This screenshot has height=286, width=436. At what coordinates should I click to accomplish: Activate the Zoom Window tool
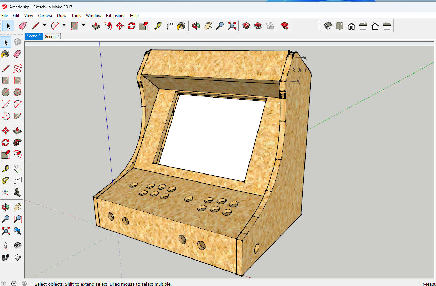click(17, 219)
